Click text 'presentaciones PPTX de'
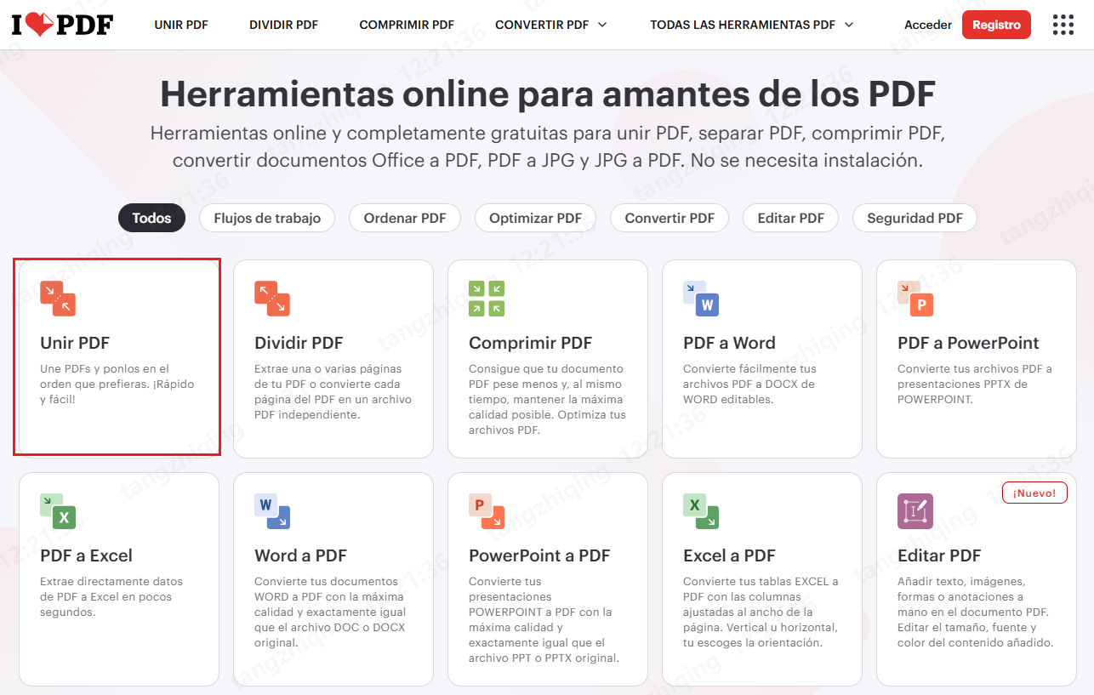Screen dimensions: 1094x695 point(962,385)
